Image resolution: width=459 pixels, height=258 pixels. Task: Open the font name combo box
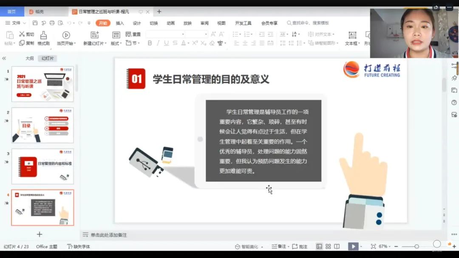pyautogui.click(x=165, y=34)
